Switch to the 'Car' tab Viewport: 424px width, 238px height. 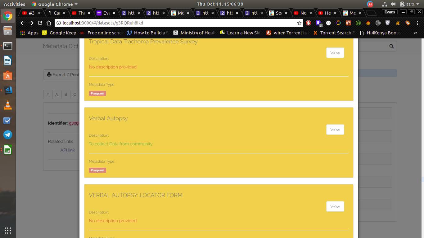tap(56, 13)
